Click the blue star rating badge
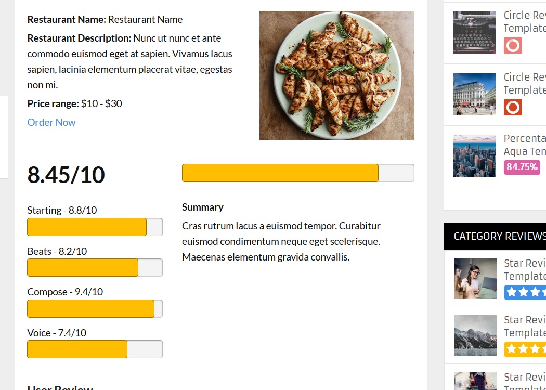546x390 pixels. pos(525,292)
